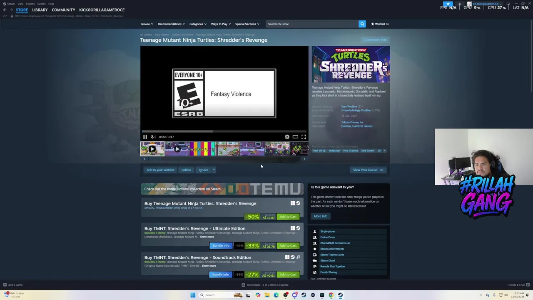Reload the store page with the refresh icon

coord(5,16)
